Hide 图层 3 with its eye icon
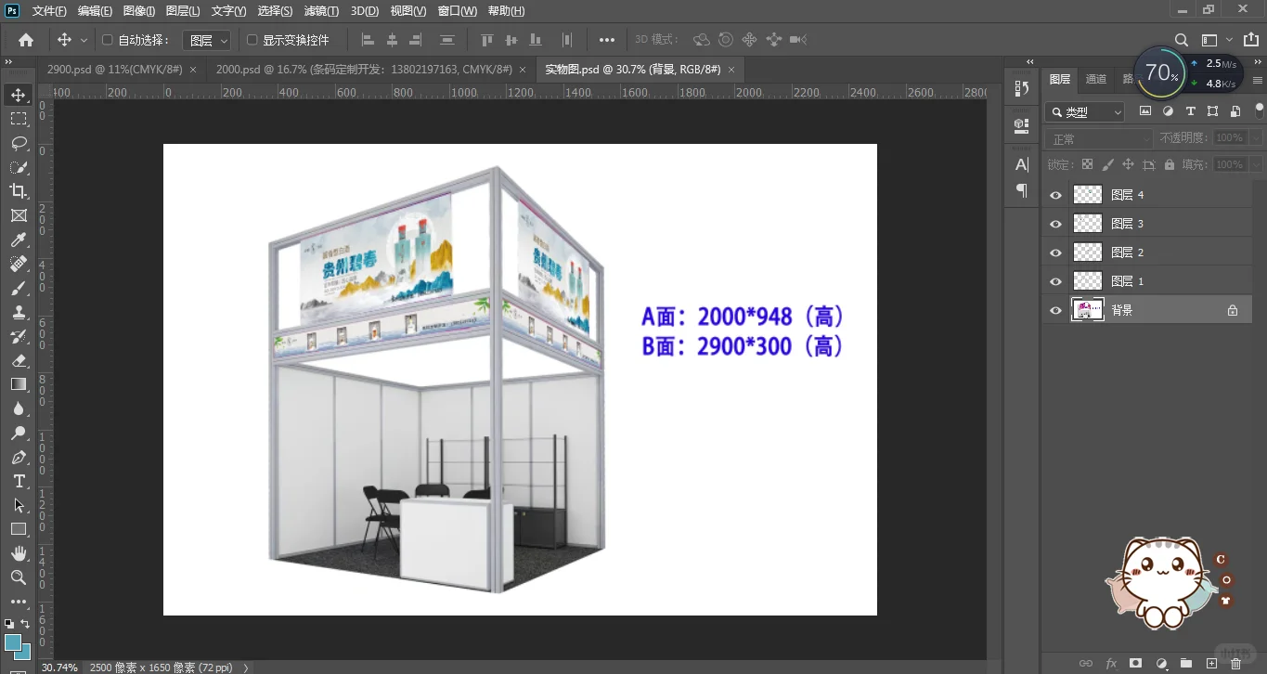 tap(1055, 224)
